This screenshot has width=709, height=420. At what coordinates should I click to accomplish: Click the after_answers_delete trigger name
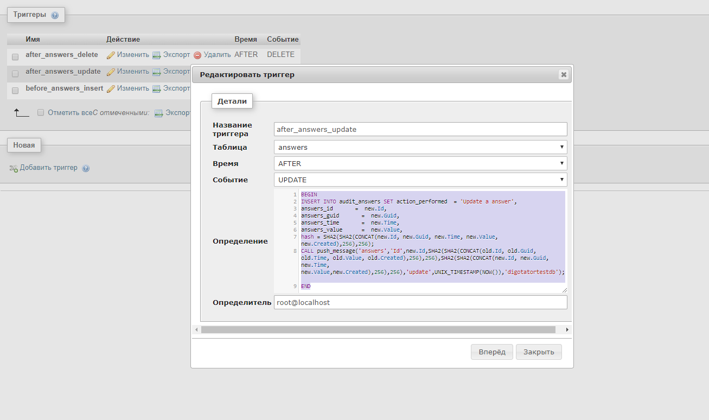pyautogui.click(x=62, y=55)
